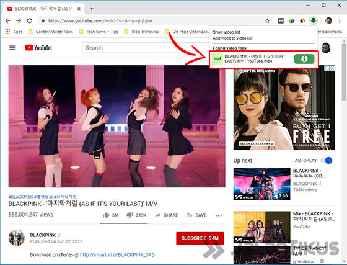Open more actions ellipsis under video

[218, 215]
